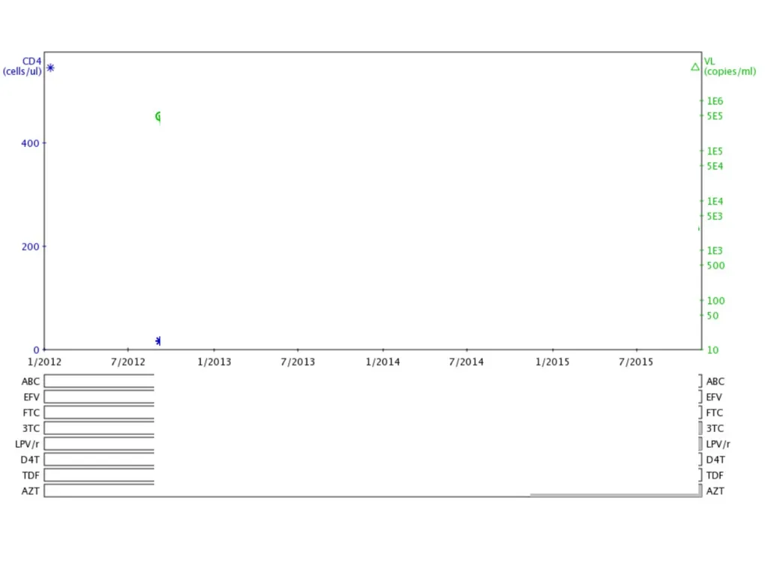The image size is (768, 576).
Task: Click the 5E5 viral load tick label
Action: pos(715,116)
